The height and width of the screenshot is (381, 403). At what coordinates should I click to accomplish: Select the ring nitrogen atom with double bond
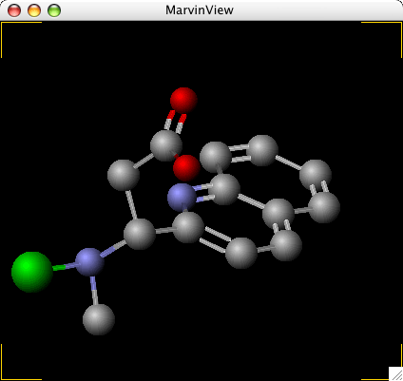click(182, 198)
